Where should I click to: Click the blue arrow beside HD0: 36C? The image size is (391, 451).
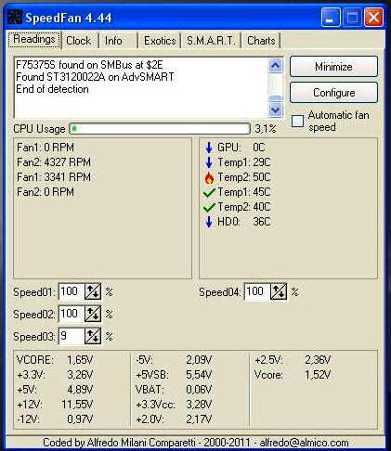click(x=209, y=222)
